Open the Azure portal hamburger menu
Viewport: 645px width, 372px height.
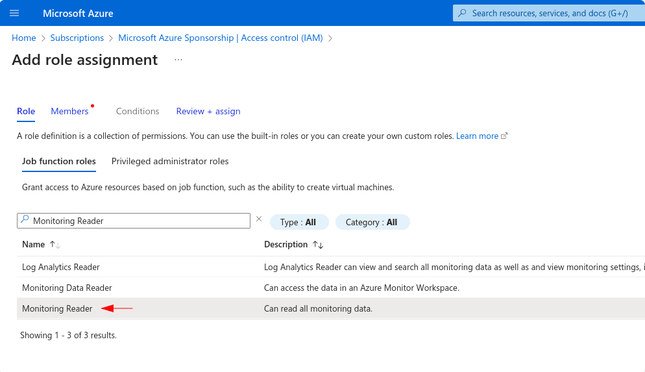[x=14, y=13]
